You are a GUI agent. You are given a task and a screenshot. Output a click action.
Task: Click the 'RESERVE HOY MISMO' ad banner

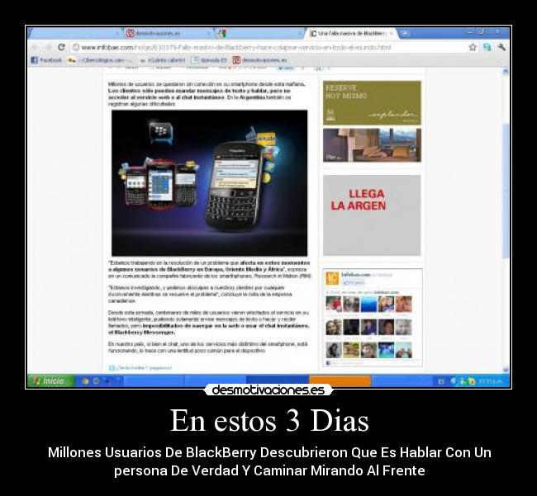[x=372, y=102]
